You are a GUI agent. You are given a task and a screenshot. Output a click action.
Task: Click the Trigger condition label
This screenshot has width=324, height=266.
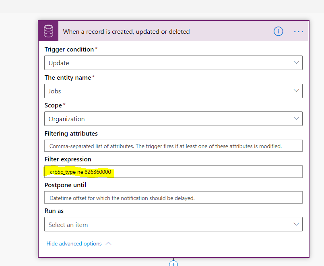[x=69, y=49]
